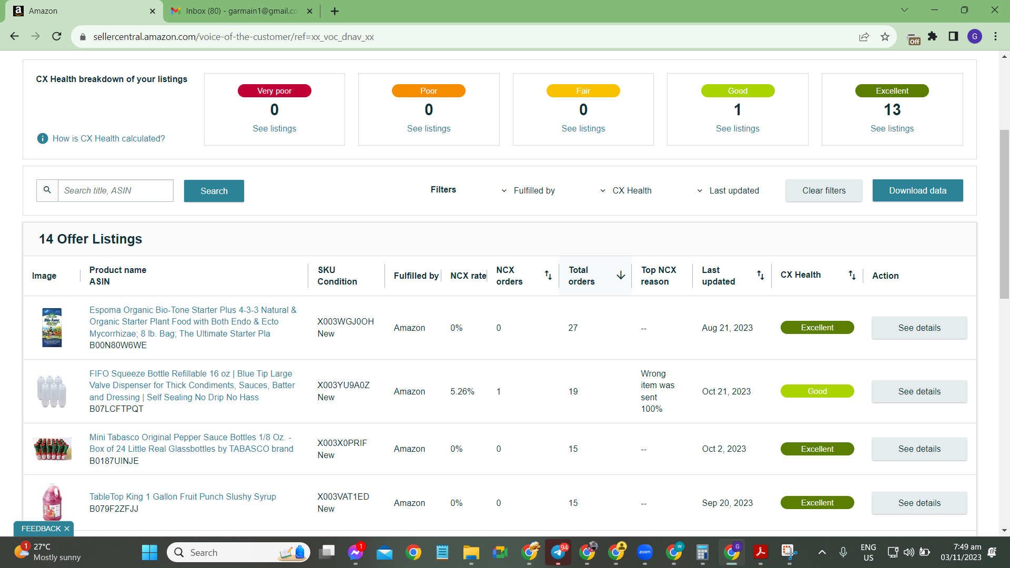Image resolution: width=1010 pixels, height=568 pixels.
Task: Open the browser side panel
Action: point(953,36)
